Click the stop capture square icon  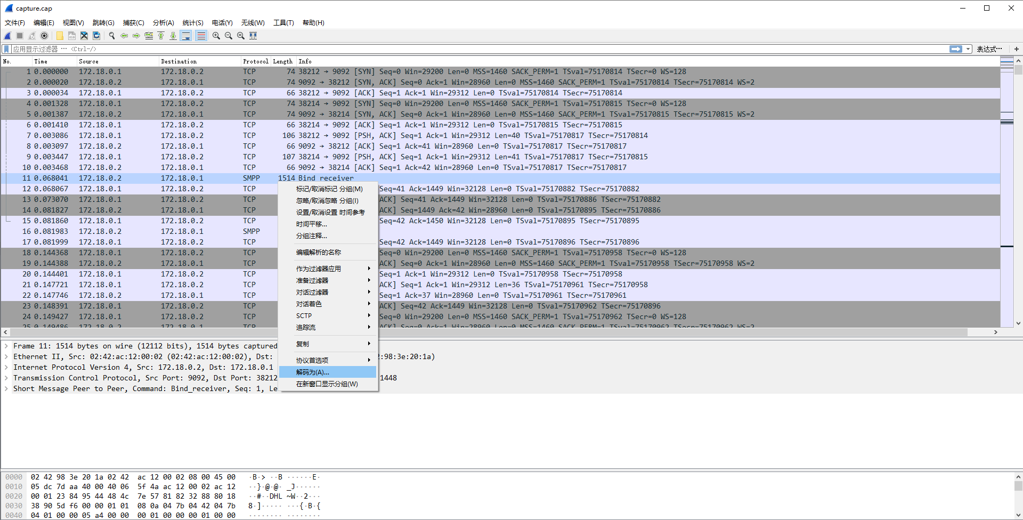(x=20, y=36)
